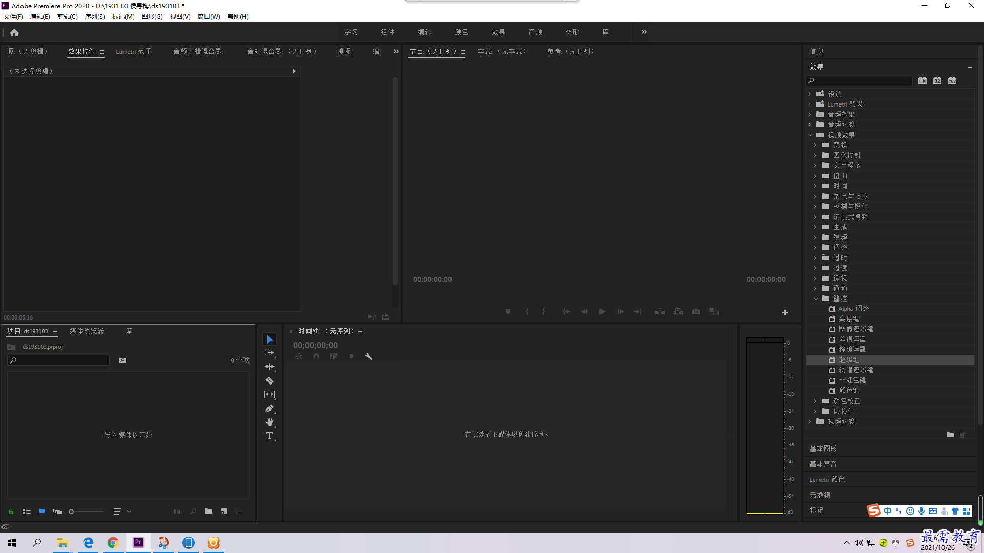984x553 pixels.
Task: Open timeline wrench display settings
Action: [x=368, y=356]
